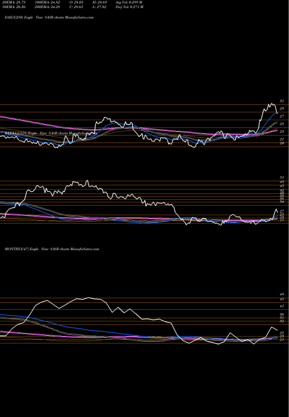
Task: Click the 41 axis label on monthly chart
Action: [x=281, y=306]
